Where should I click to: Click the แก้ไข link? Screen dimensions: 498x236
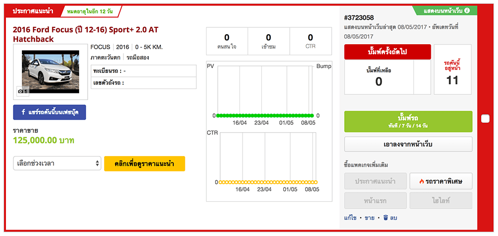tap(350, 218)
